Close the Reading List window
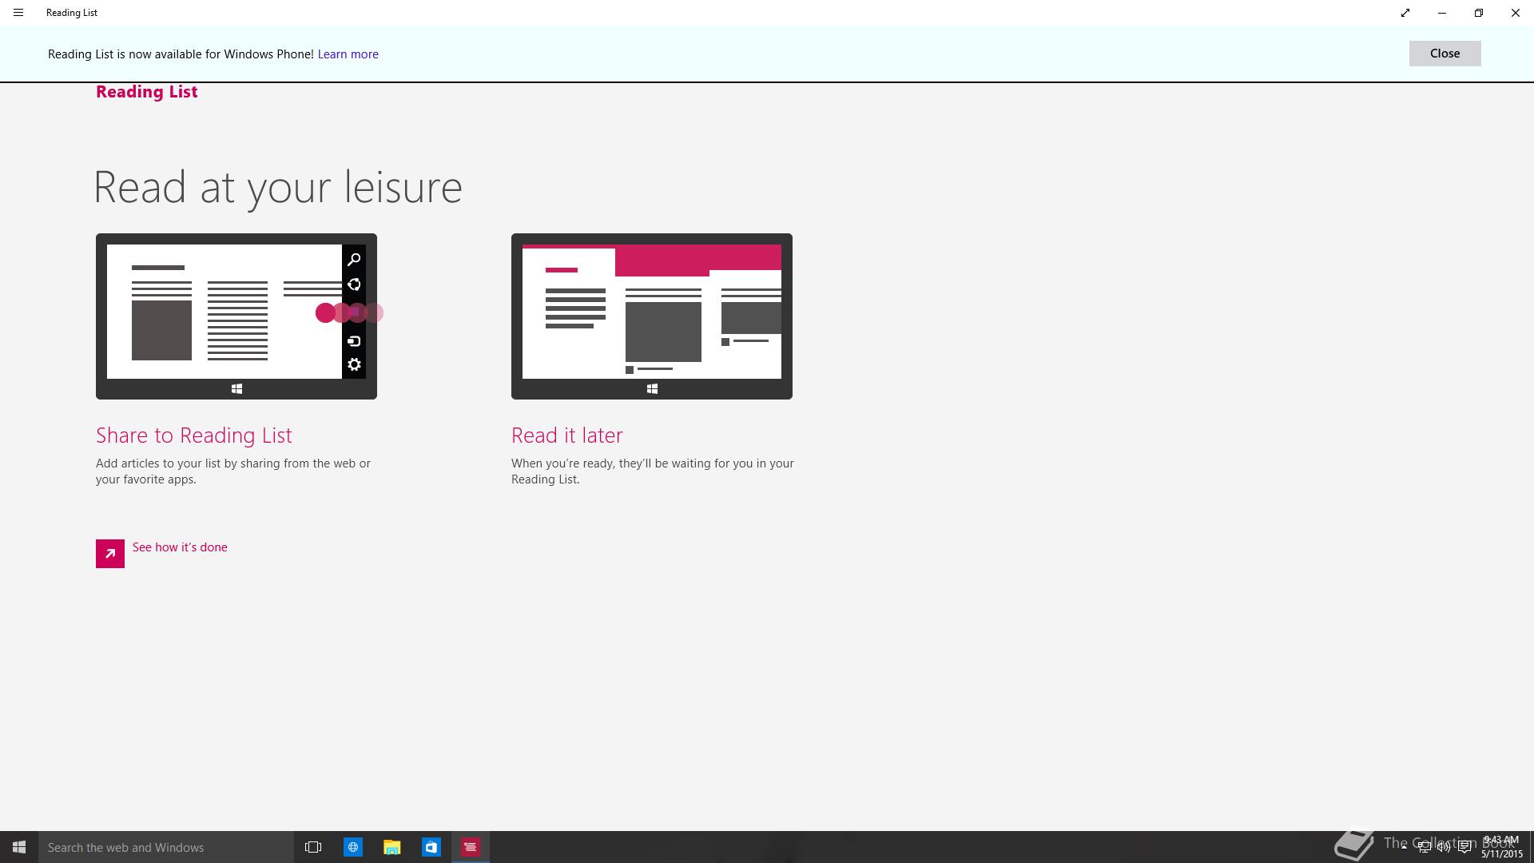This screenshot has height=863, width=1534. click(x=1516, y=13)
